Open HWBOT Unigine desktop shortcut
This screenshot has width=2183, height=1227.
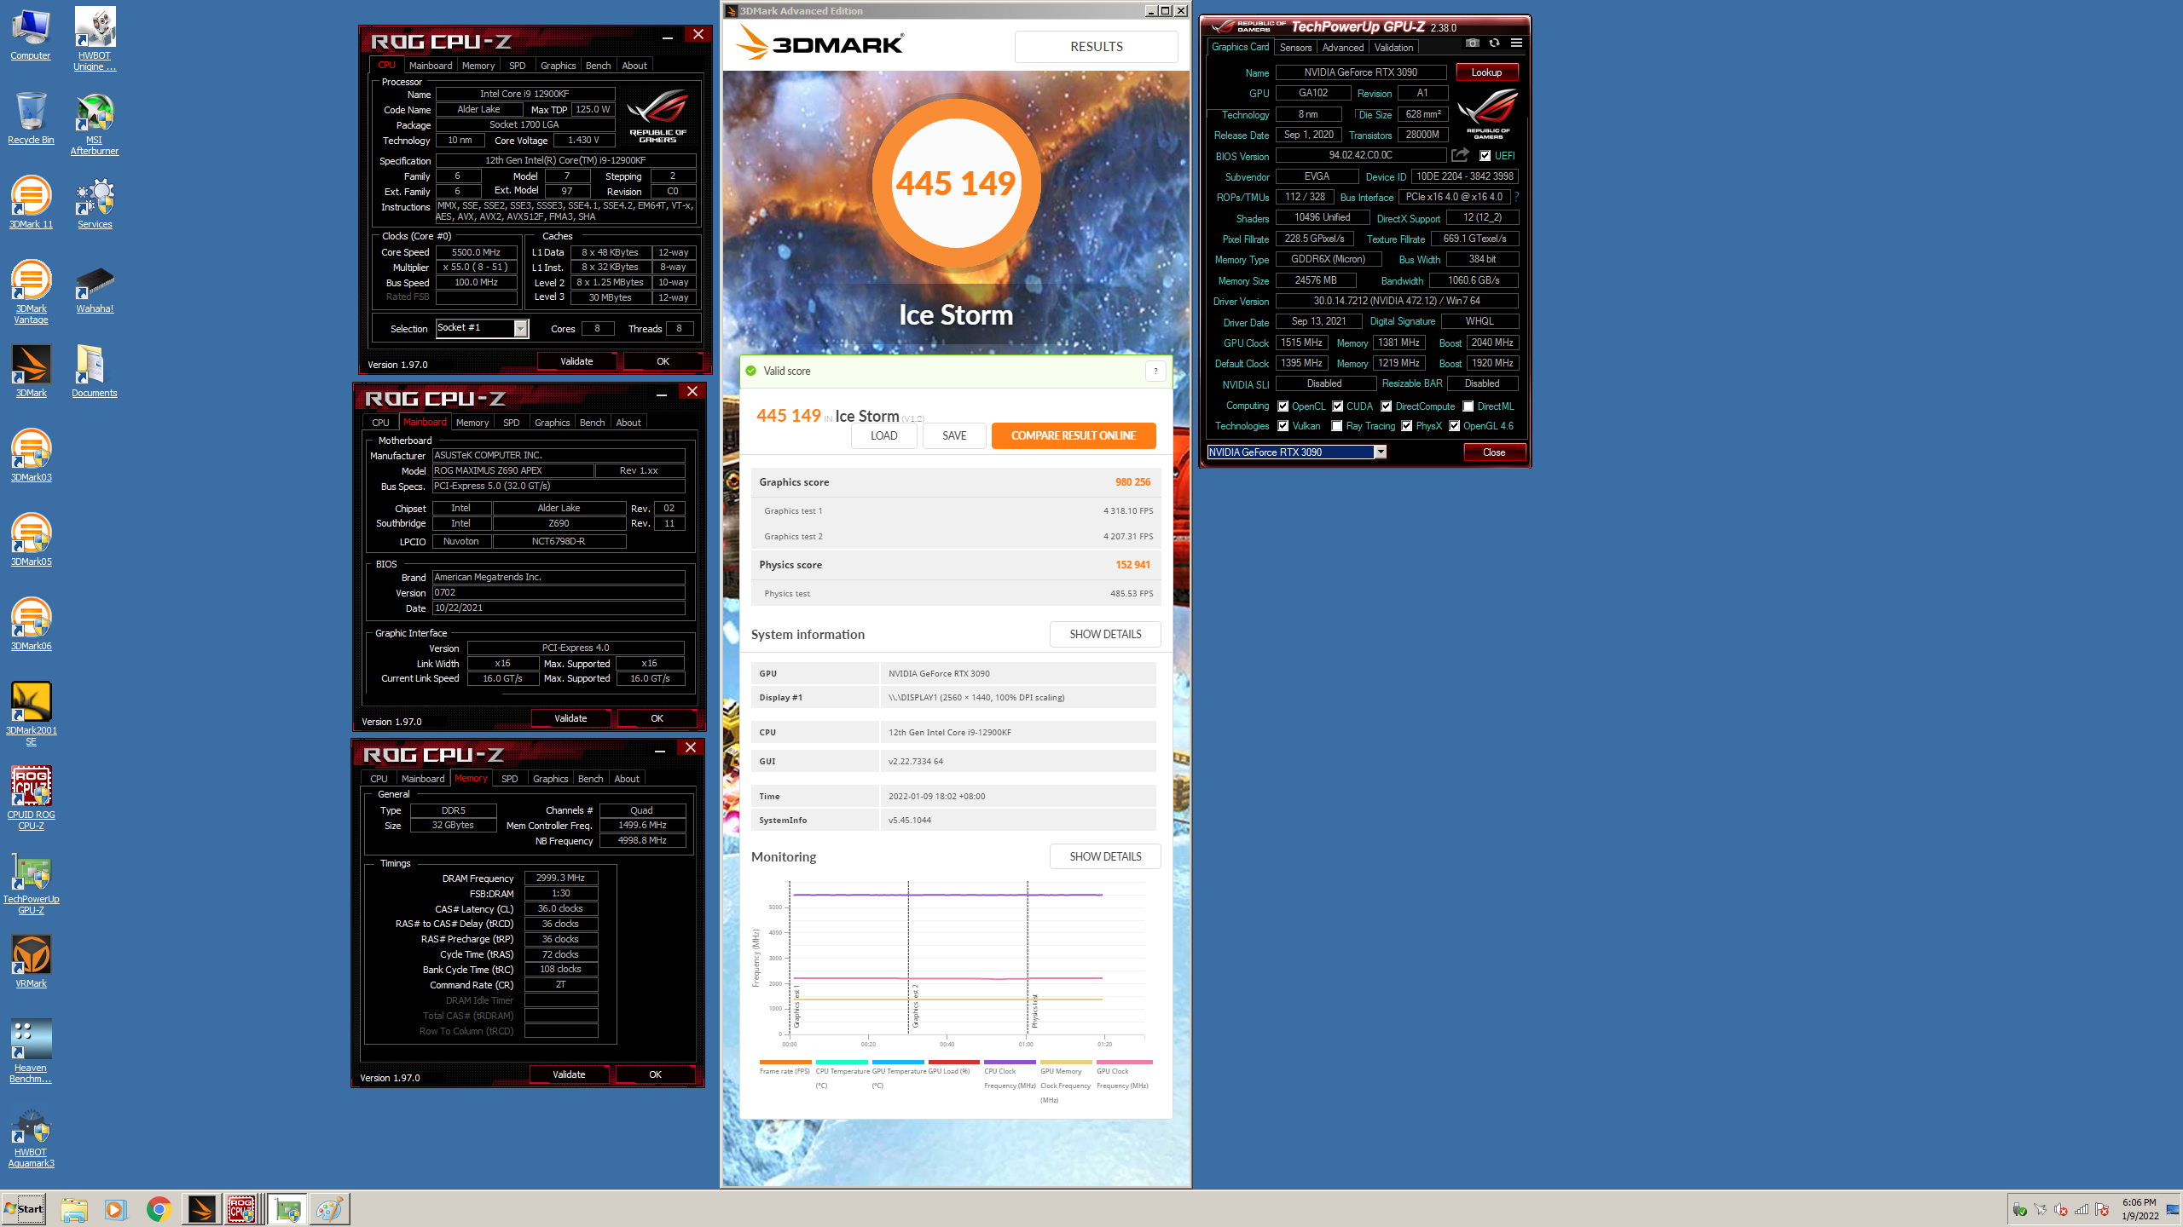[95, 39]
